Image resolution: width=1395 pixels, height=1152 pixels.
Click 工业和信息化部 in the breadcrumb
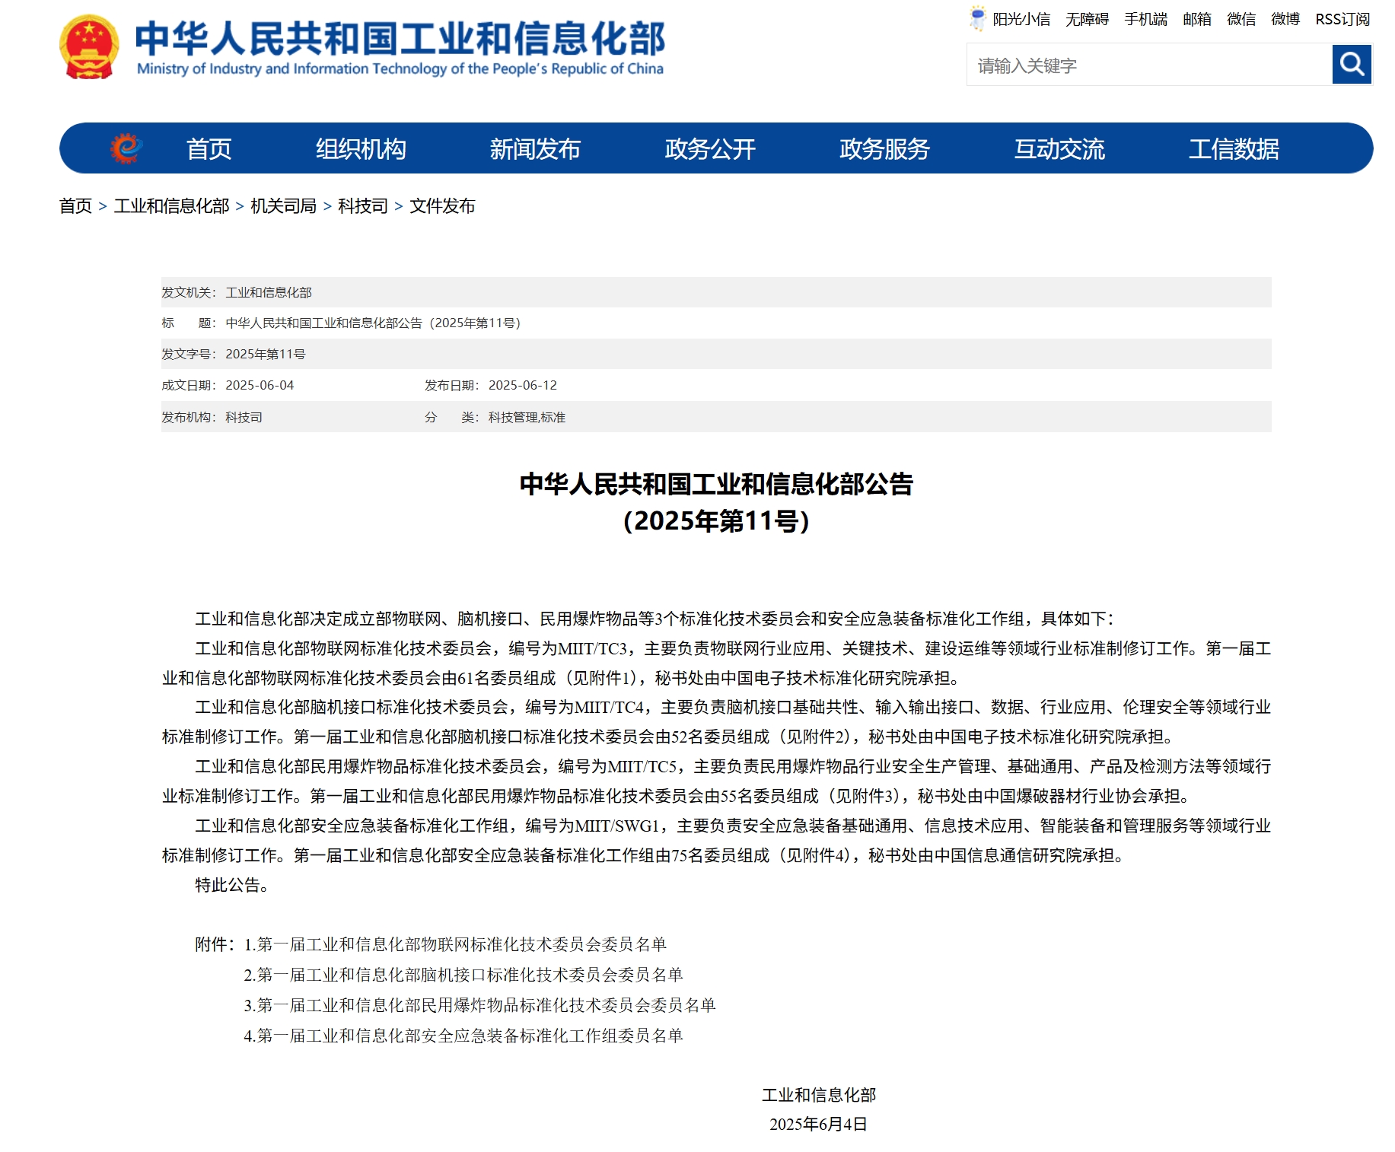pyautogui.click(x=171, y=206)
